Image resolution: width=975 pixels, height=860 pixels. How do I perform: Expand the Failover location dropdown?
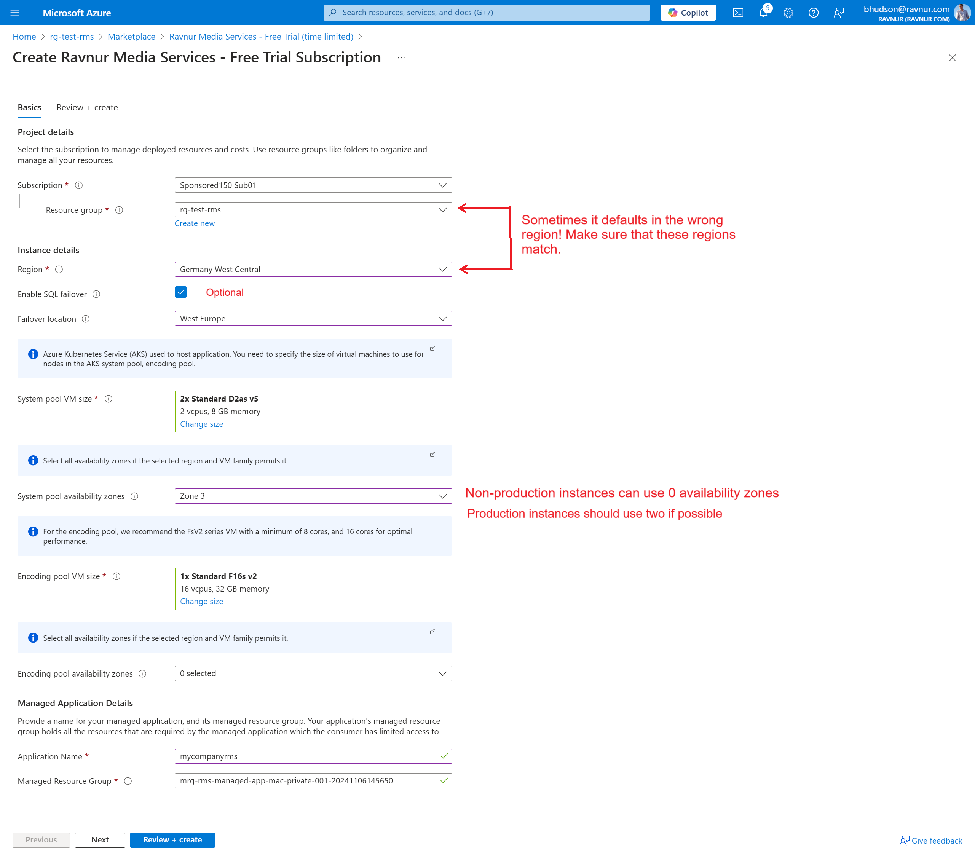tap(313, 319)
